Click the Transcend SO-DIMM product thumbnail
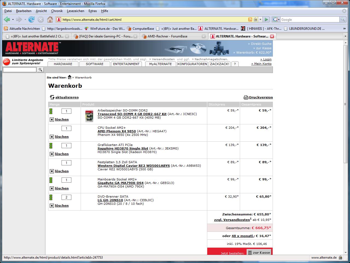This screenshot has width=350, height=263. point(89,116)
